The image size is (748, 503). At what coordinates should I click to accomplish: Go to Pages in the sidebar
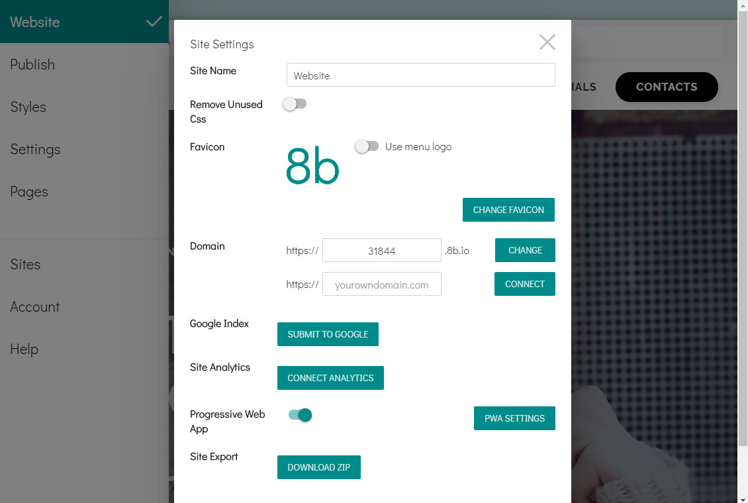(29, 192)
